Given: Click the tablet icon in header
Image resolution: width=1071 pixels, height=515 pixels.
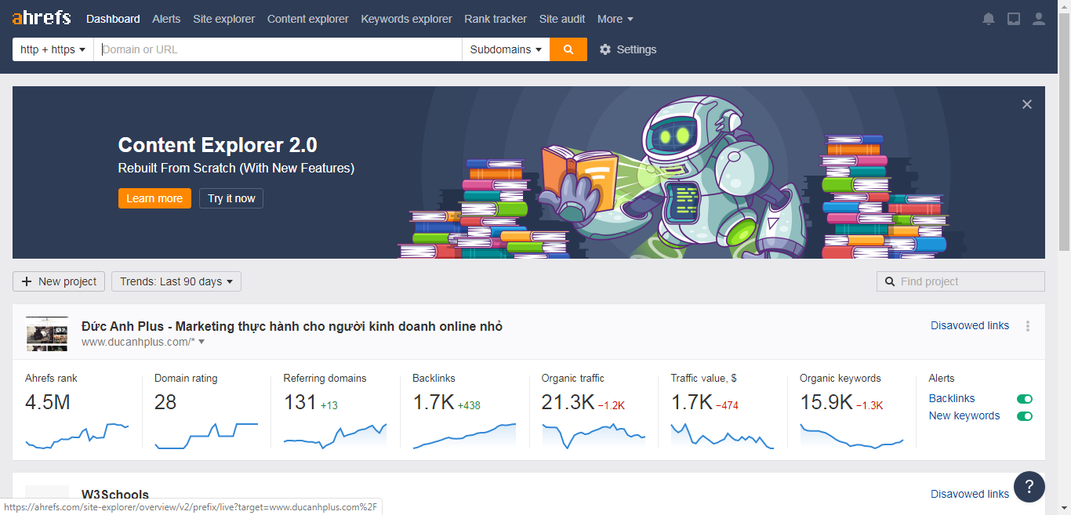Looking at the screenshot, I should pos(1014,19).
